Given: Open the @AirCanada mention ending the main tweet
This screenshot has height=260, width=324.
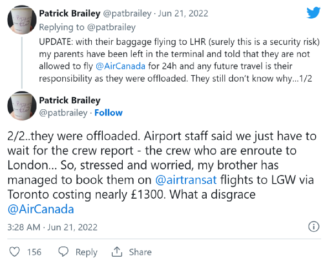Looking at the screenshot, I should 41,209.
